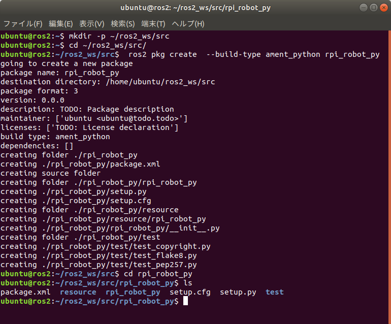This screenshot has width=391, height=324.
Task: Click 'package name: rpi_robot_py' line
Action: [60, 73]
